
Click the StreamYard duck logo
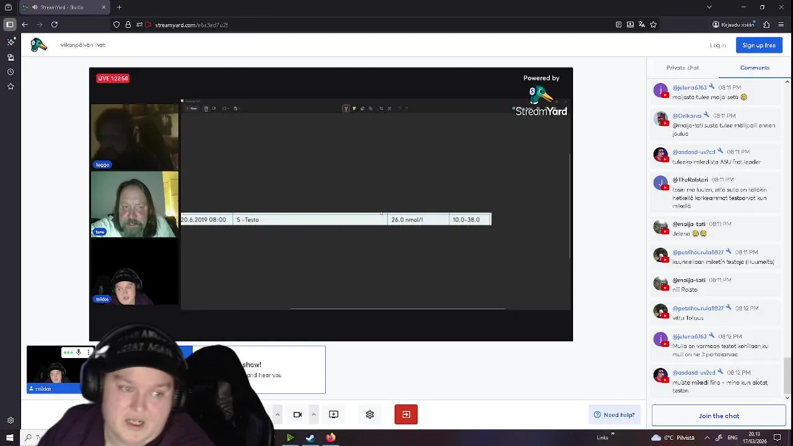pos(39,45)
